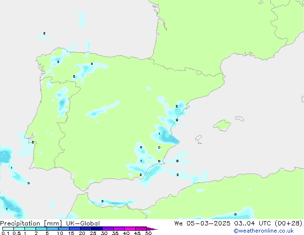304x235 pixels.
Task: Select the legend swatch between 0.5 and 1
Action: click(x=19, y=229)
